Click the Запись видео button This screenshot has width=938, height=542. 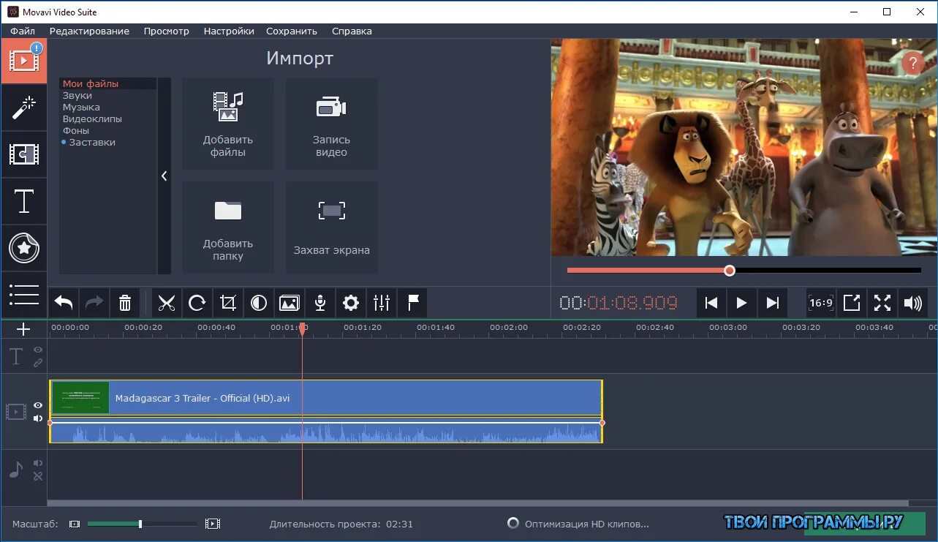tap(332, 124)
